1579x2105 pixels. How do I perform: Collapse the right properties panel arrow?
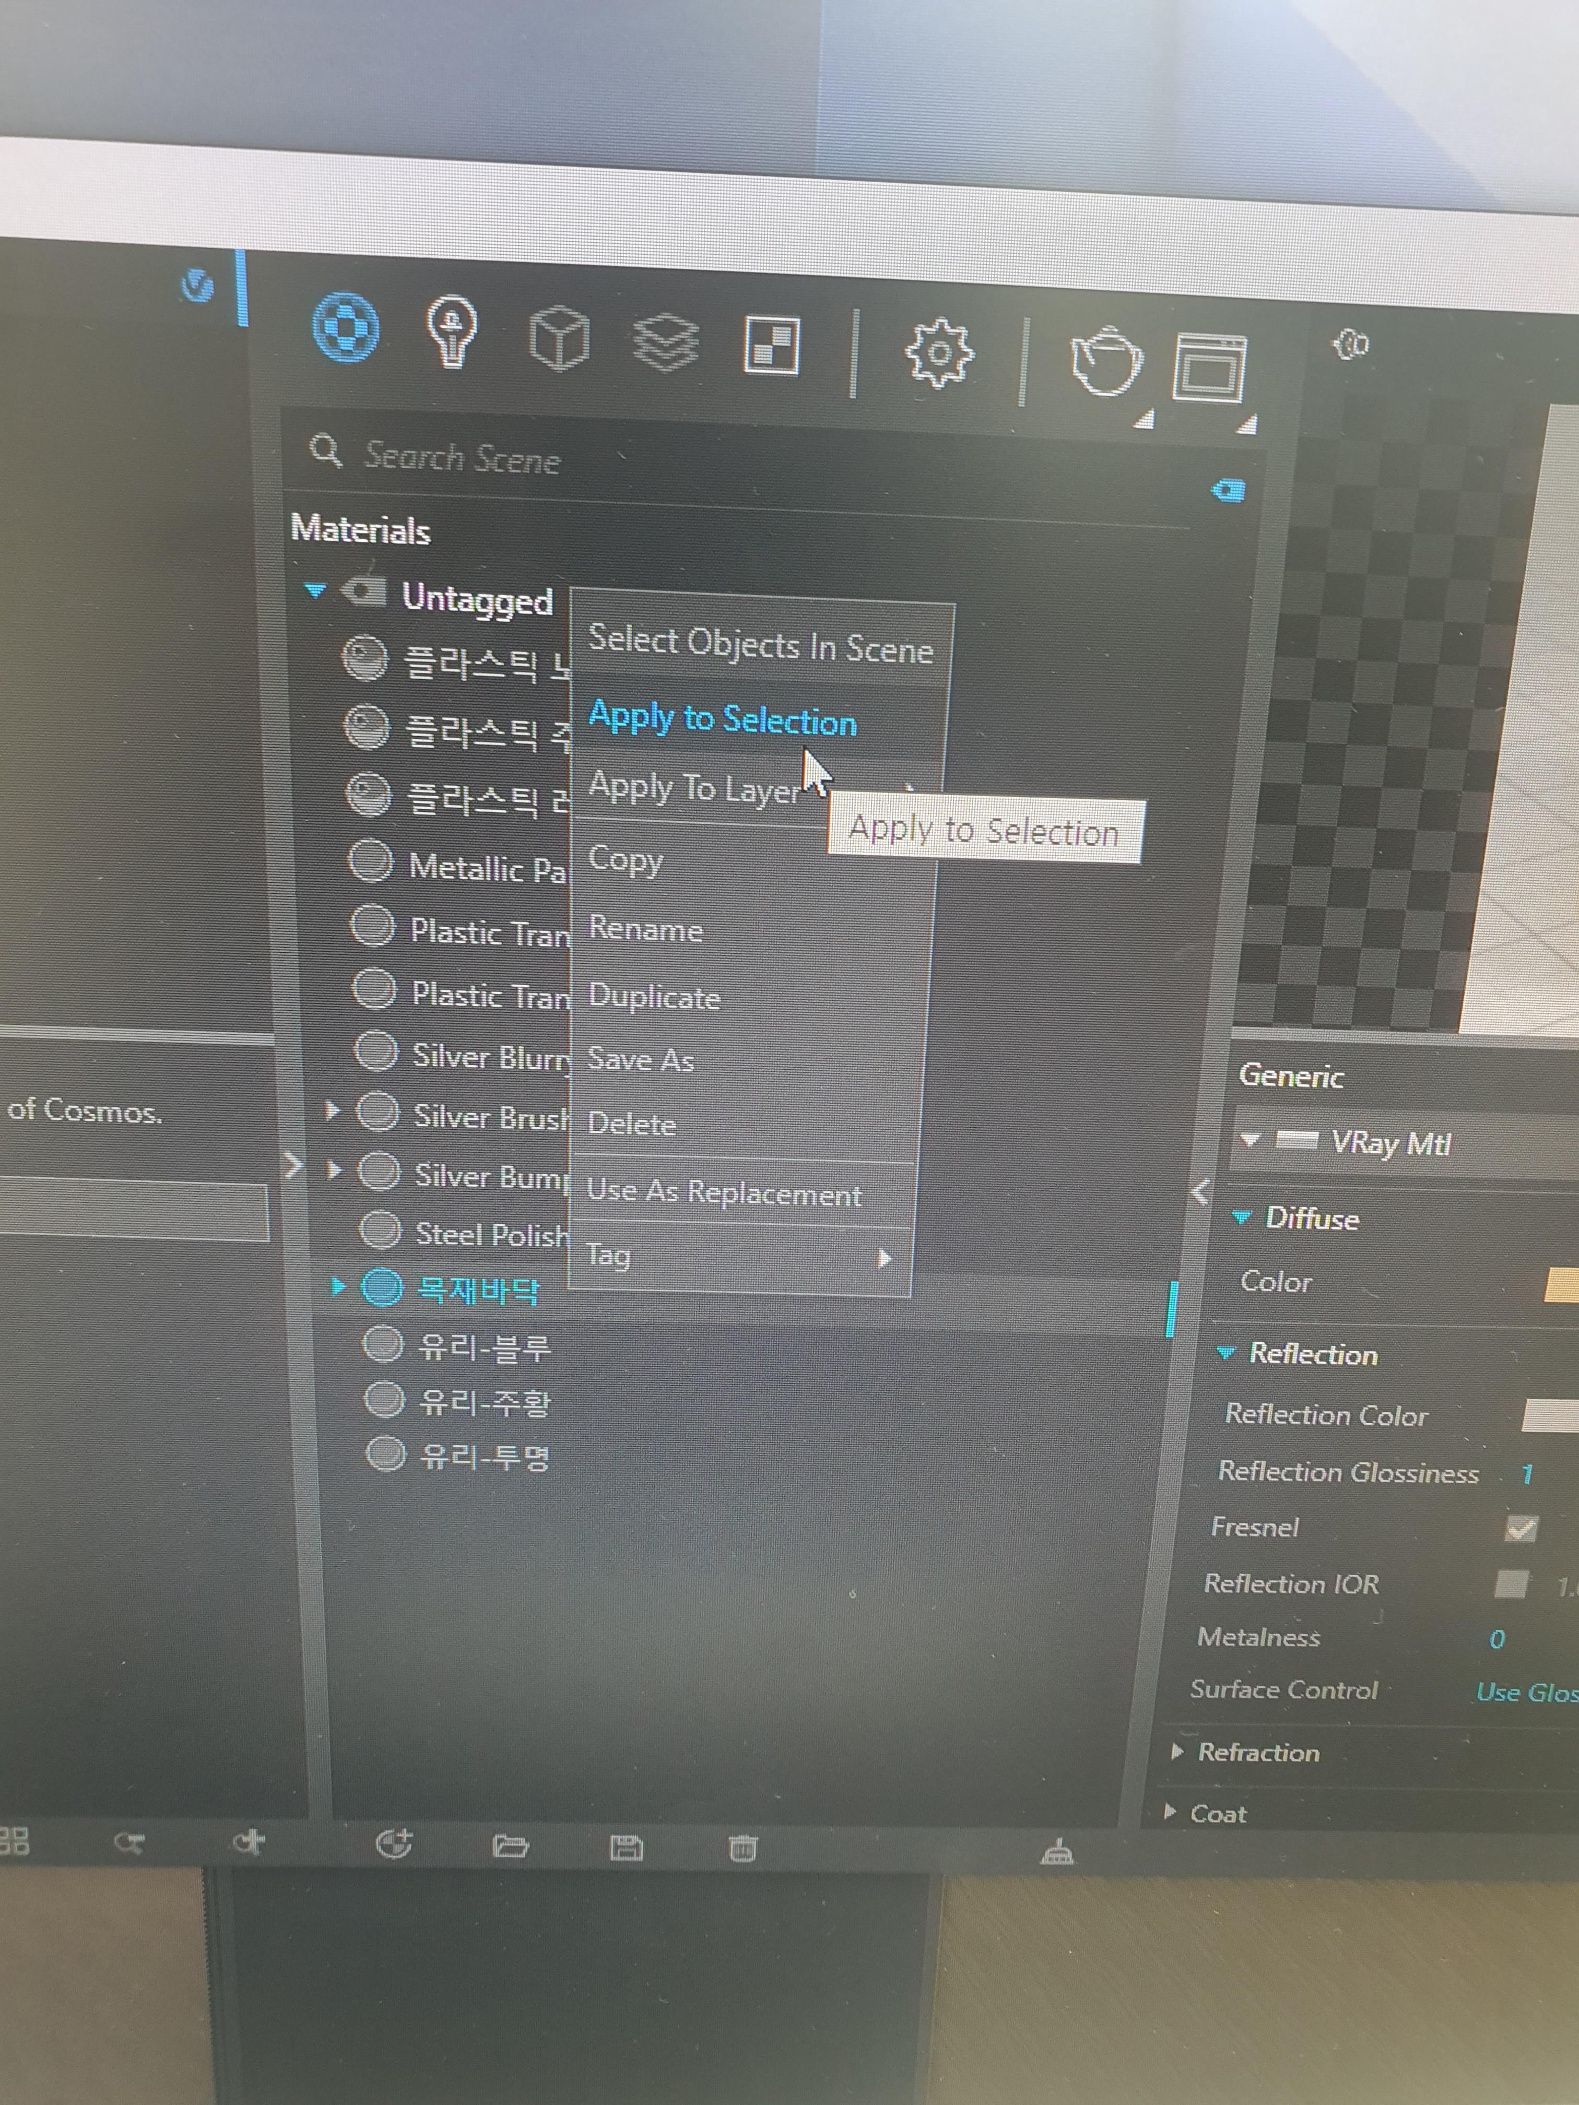(1201, 1190)
